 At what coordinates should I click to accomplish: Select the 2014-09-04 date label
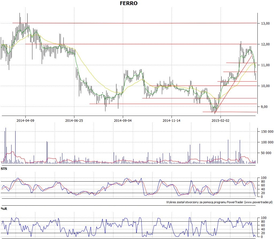[123, 120]
